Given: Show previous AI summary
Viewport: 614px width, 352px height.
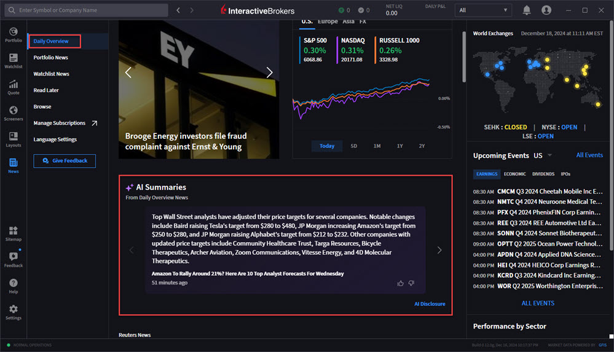Looking at the screenshot, I should pos(132,250).
